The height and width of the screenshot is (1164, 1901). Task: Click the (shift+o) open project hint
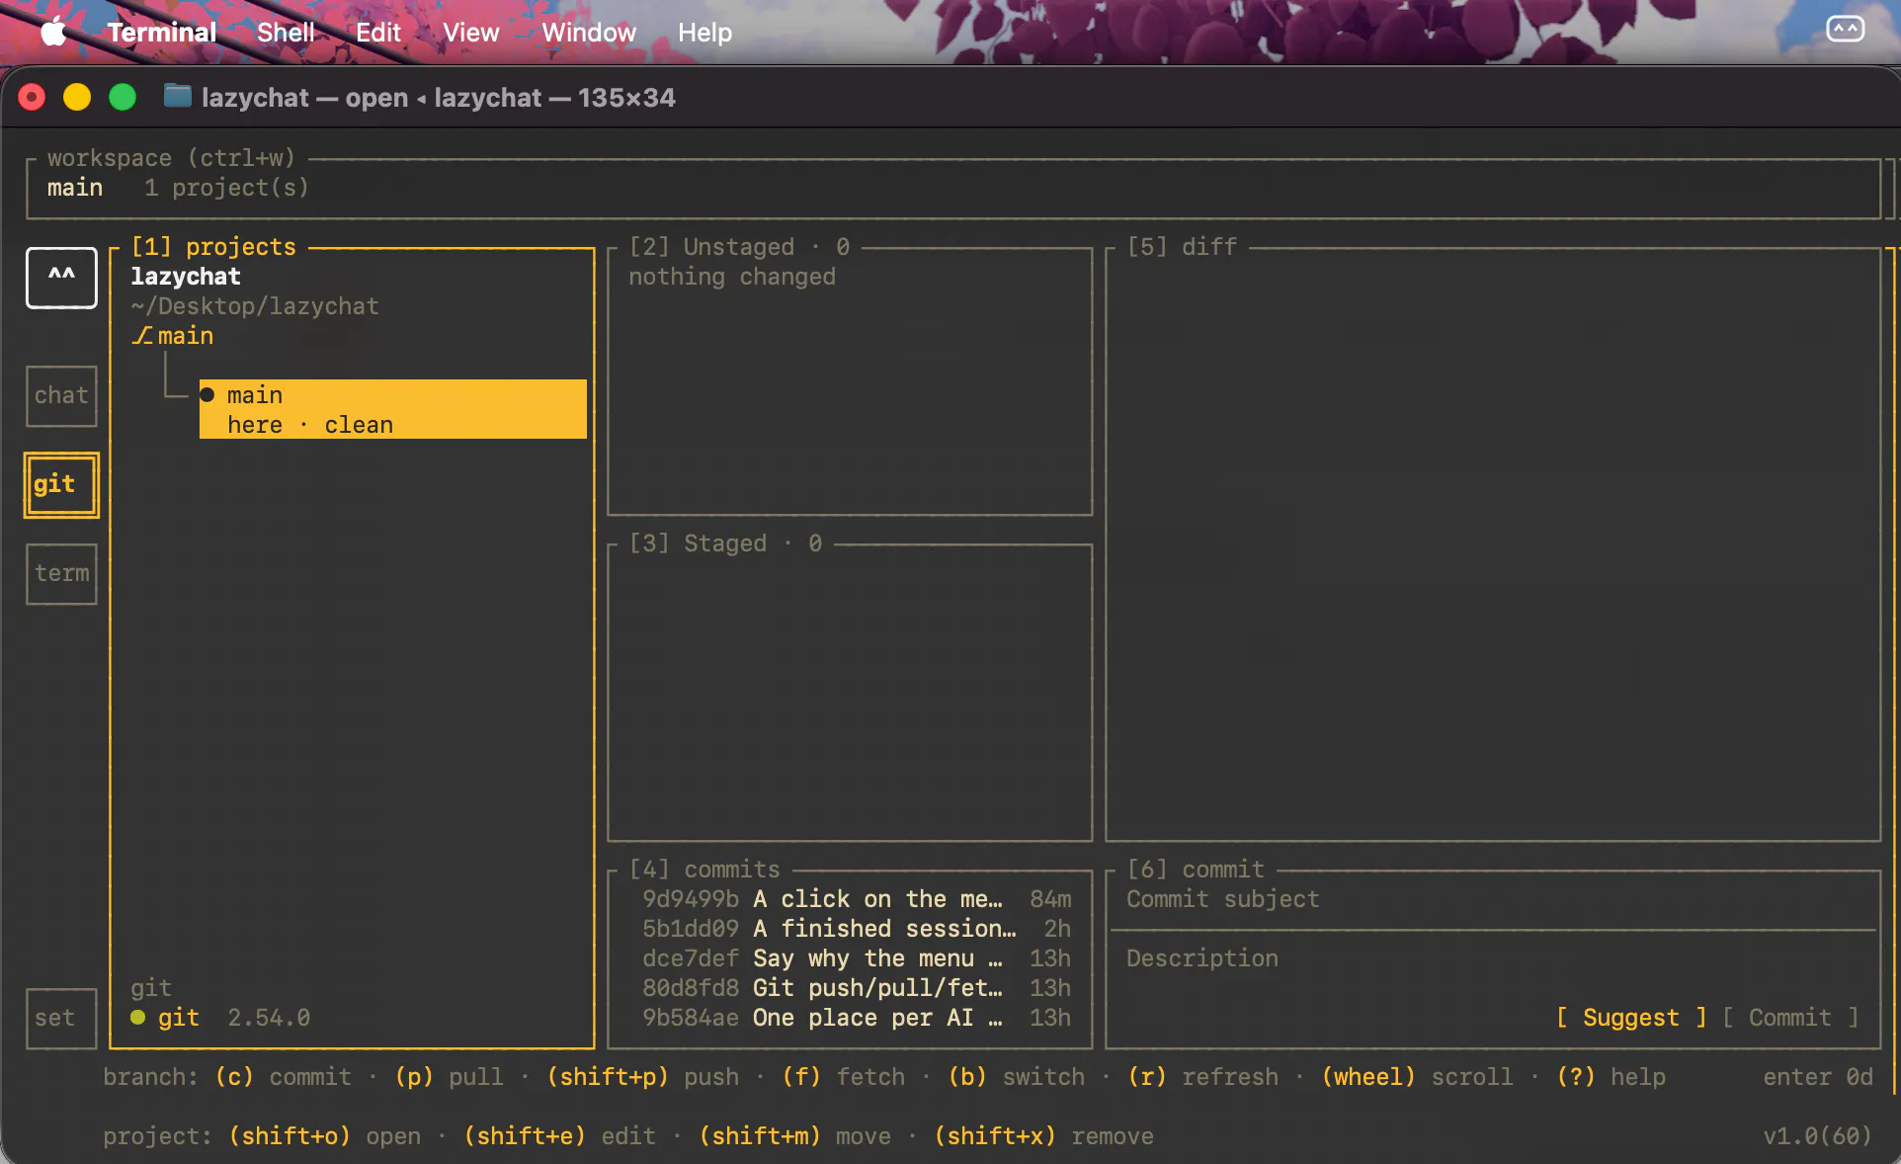coord(324,1136)
